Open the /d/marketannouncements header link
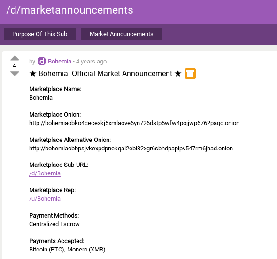The height and width of the screenshot is (259, 277). point(69,10)
